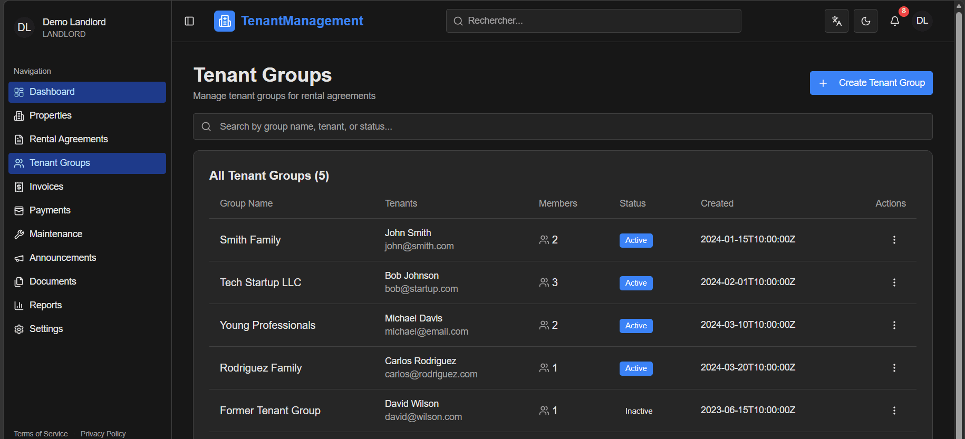Click the john@smith.com email

[x=419, y=246]
